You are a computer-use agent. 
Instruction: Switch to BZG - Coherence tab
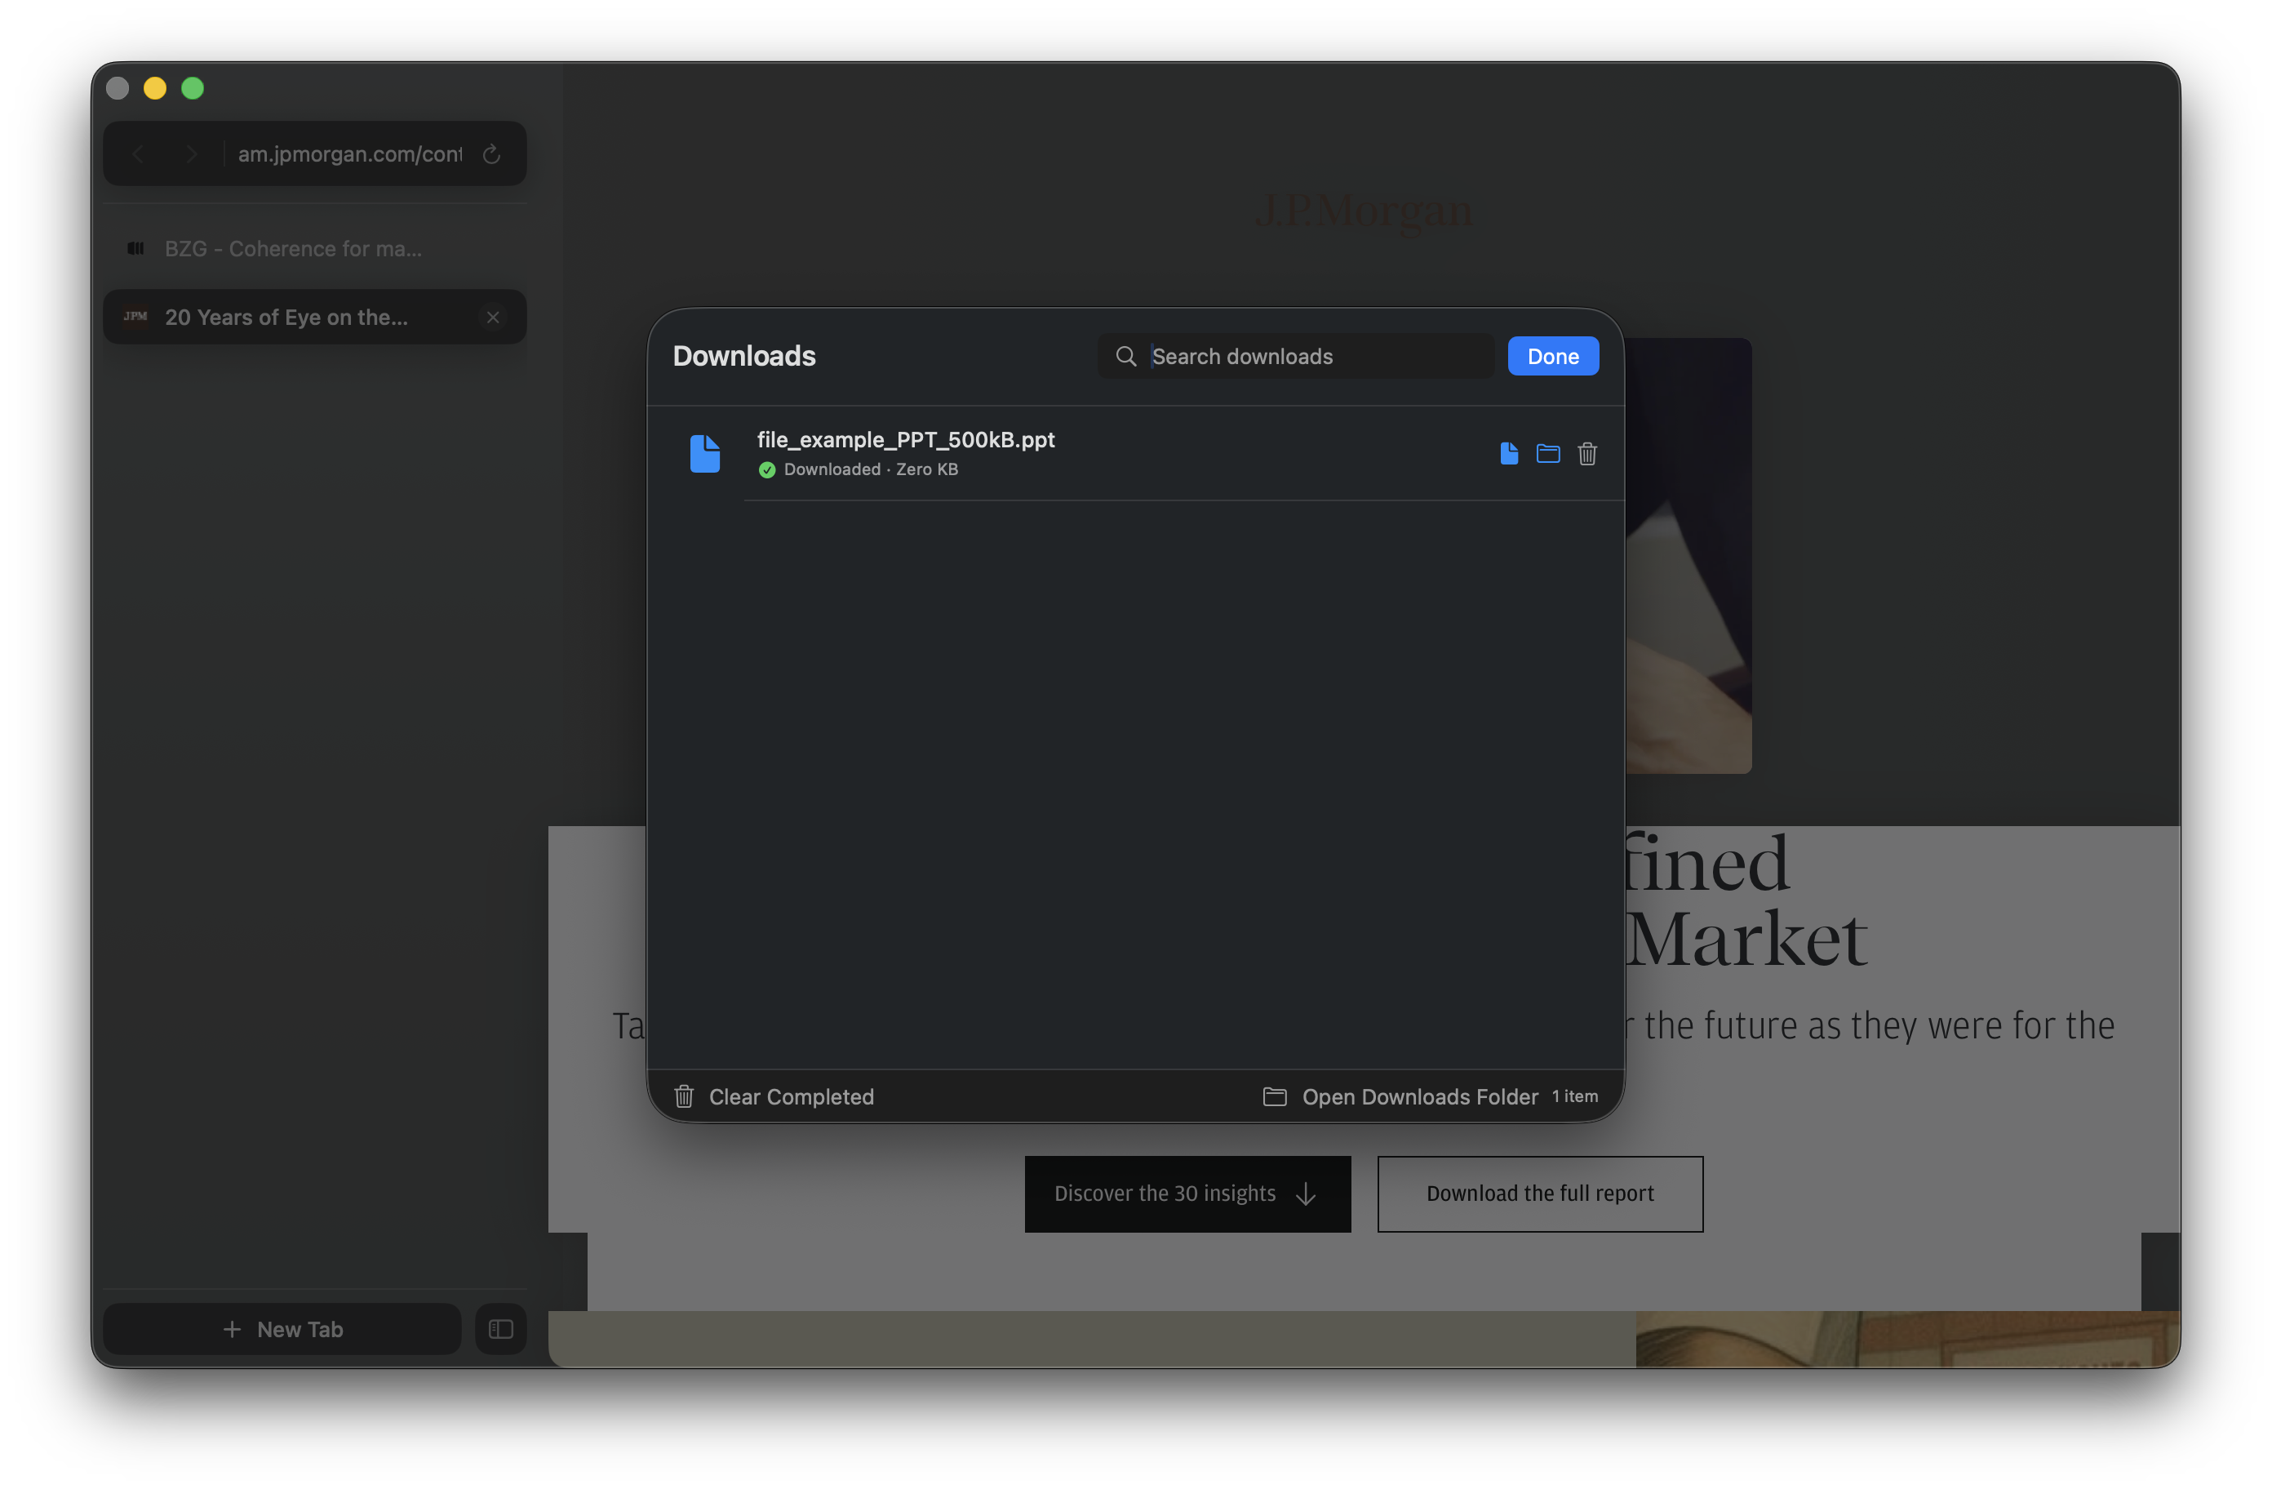click(x=292, y=248)
